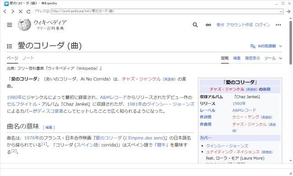The width and height of the screenshot is (293, 176).
Task: Click the scrollbar down arrow
Action: pos(291,161)
